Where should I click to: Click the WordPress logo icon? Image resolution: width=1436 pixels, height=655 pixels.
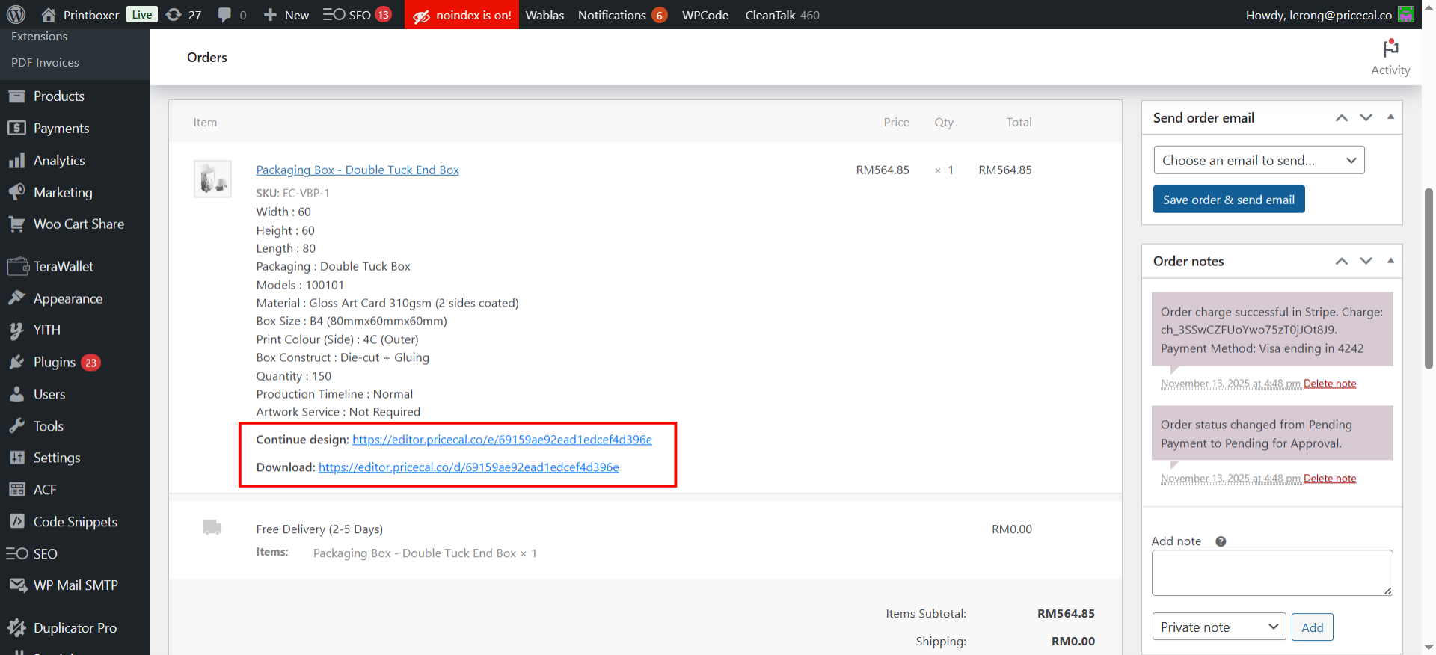click(16, 15)
